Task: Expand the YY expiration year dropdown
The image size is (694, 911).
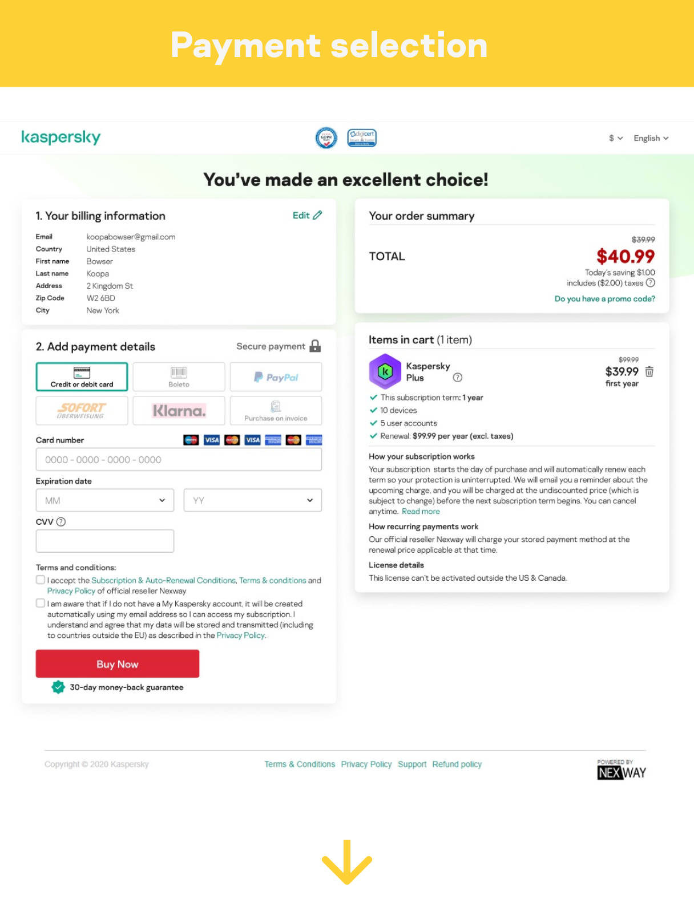Action: tap(253, 500)
